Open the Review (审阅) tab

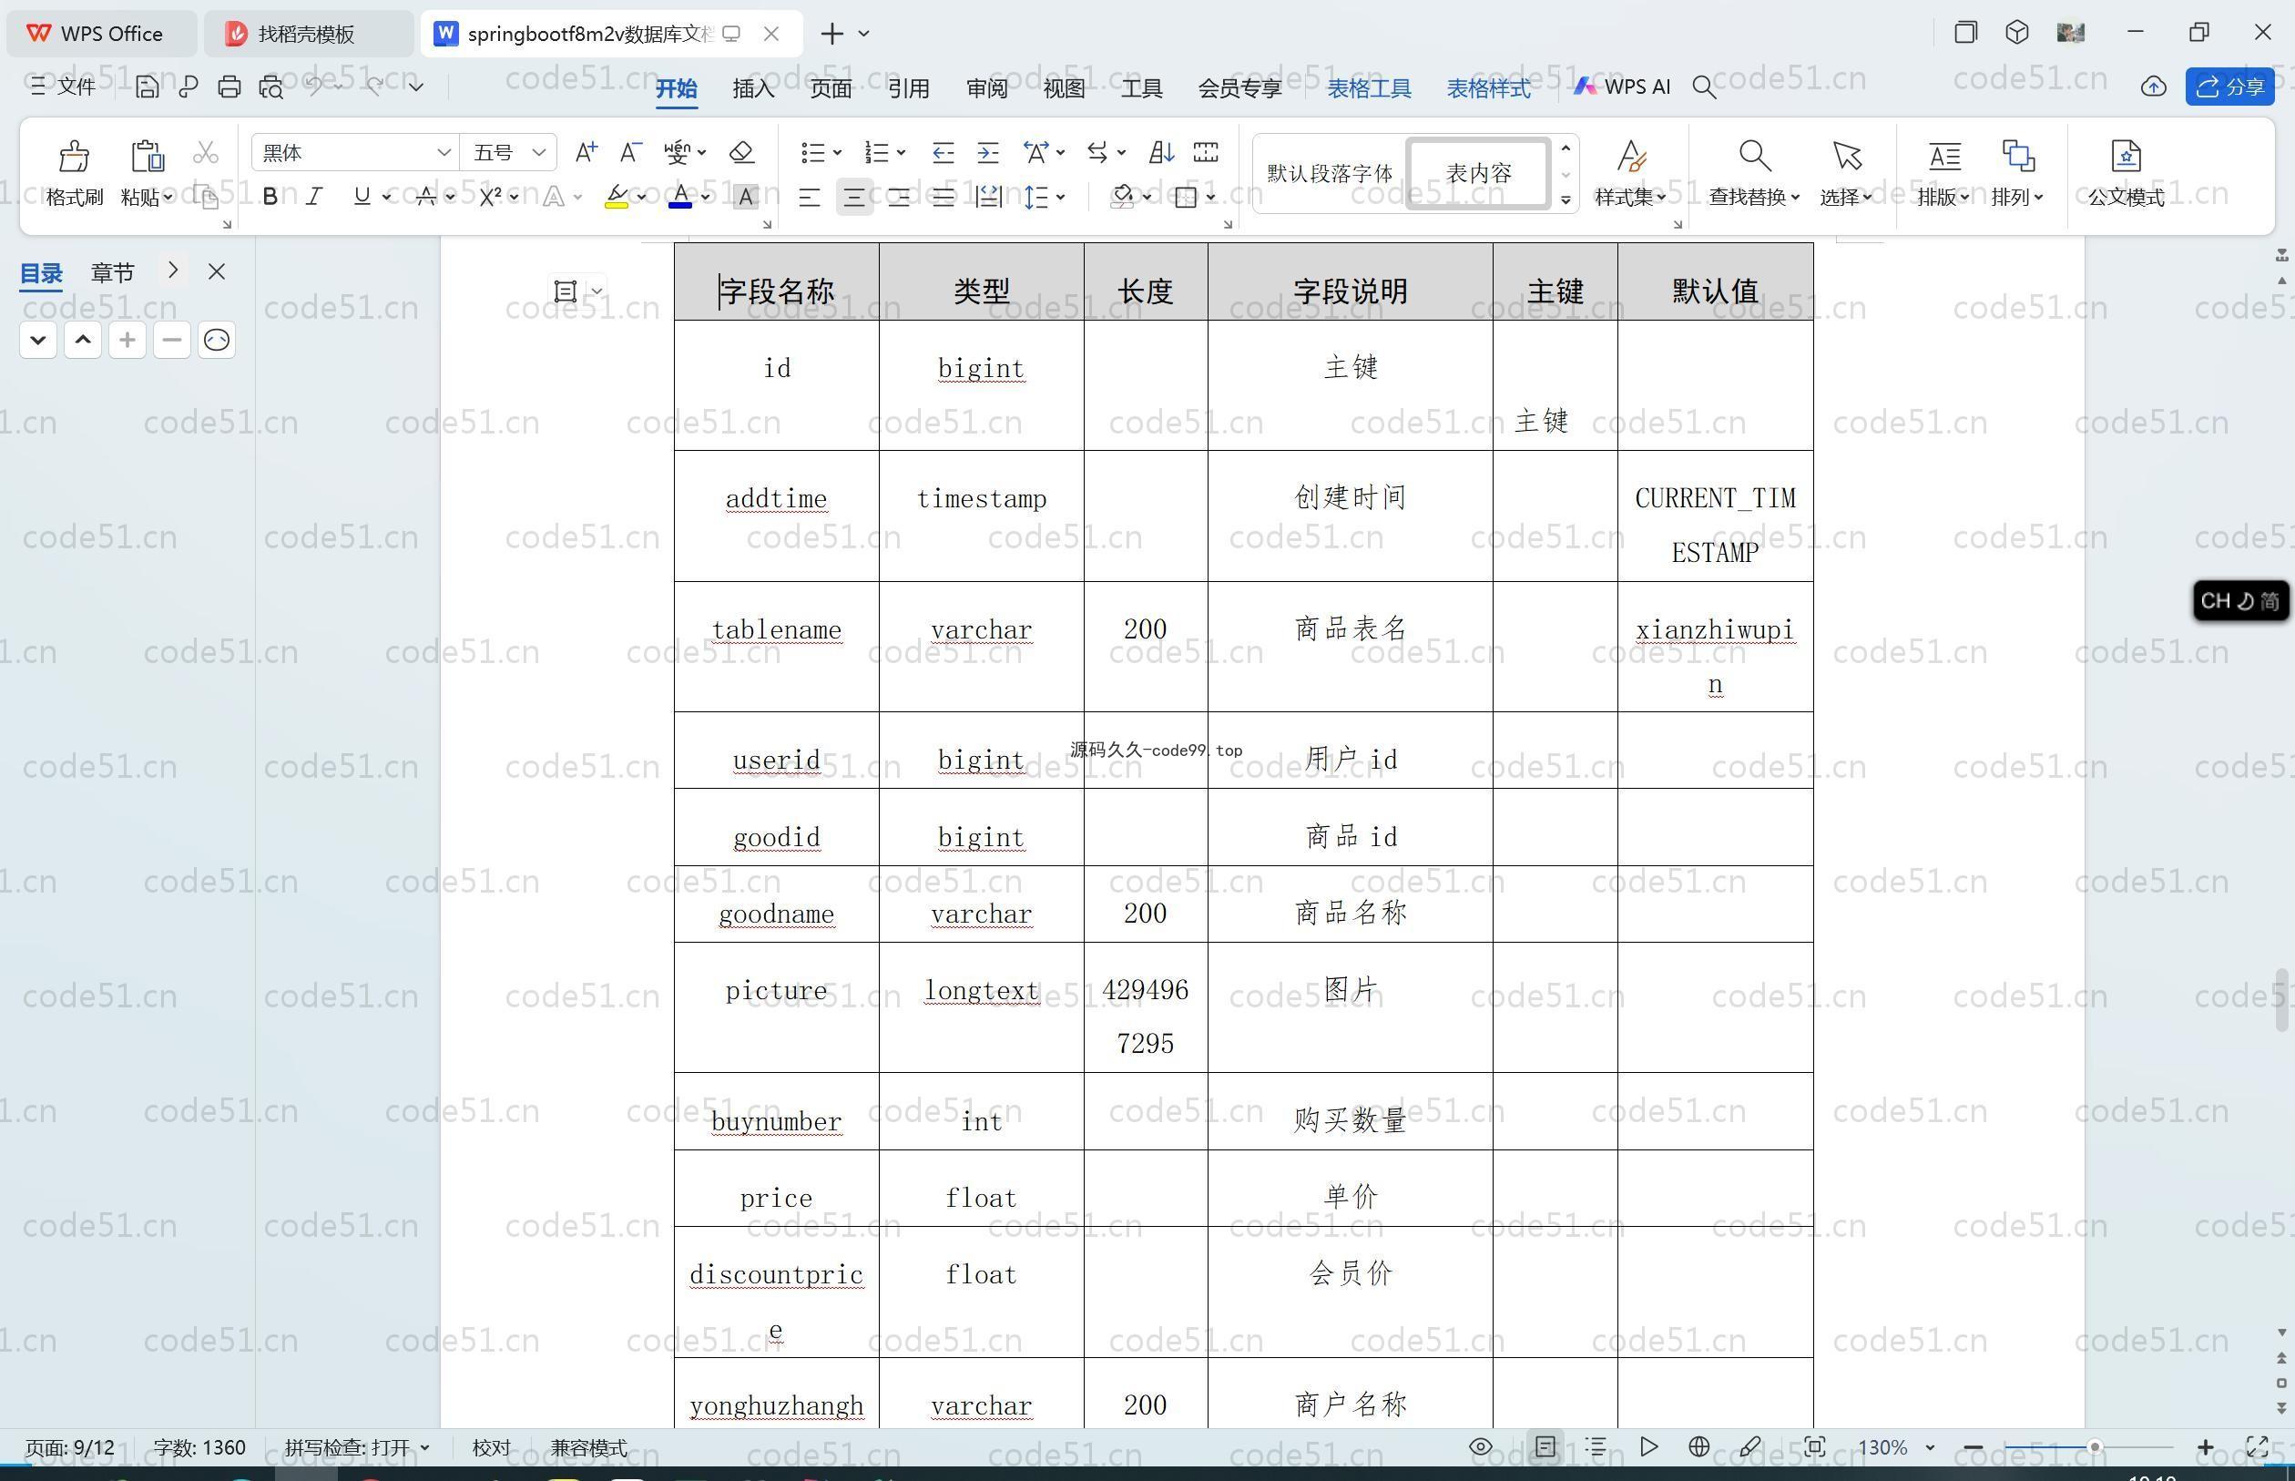point(986,88)
